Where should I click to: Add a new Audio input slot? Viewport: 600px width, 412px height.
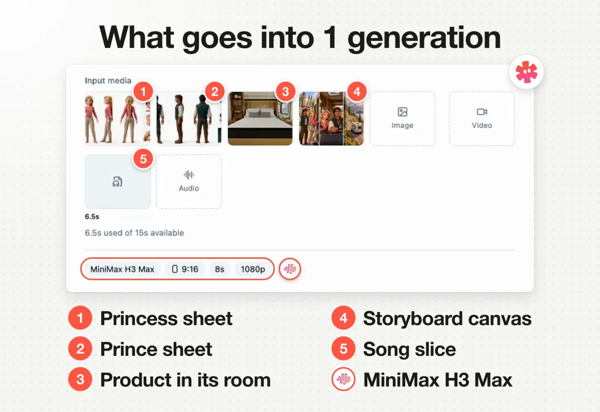tap(189, 181)
